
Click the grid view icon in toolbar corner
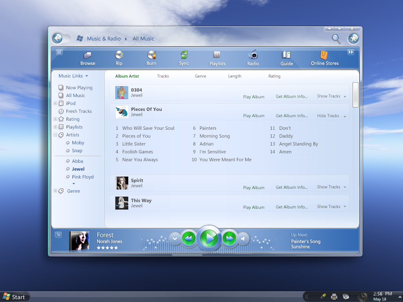(59, 52)
